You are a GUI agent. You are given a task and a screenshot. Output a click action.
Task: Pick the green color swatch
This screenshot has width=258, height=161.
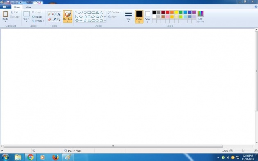point(181,12)
